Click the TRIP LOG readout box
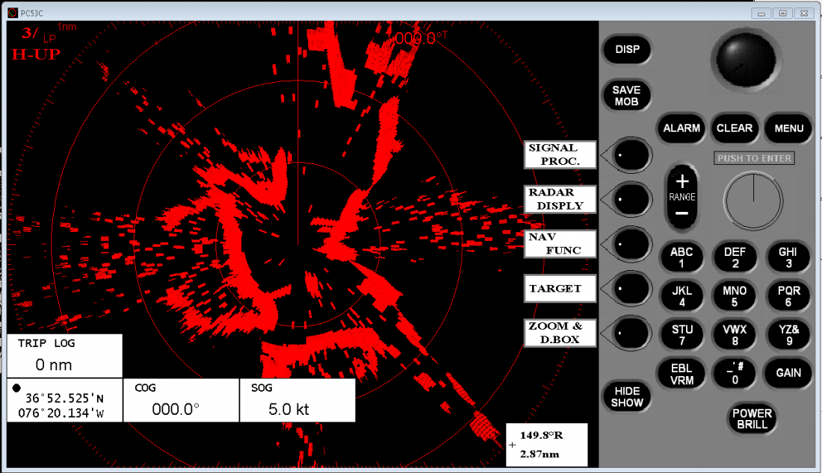This screenshot has height=473, width=822. [x=64, y=355]
